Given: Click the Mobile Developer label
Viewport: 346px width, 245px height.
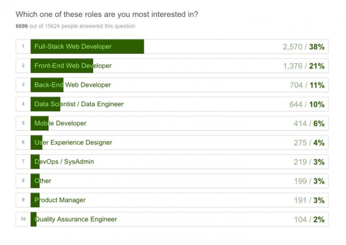Looking at the screenshot, I should [x=60, y=123].
